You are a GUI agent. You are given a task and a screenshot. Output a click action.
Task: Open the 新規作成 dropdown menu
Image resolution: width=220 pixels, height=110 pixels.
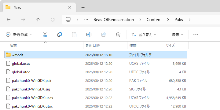click(x=19, y=35)
